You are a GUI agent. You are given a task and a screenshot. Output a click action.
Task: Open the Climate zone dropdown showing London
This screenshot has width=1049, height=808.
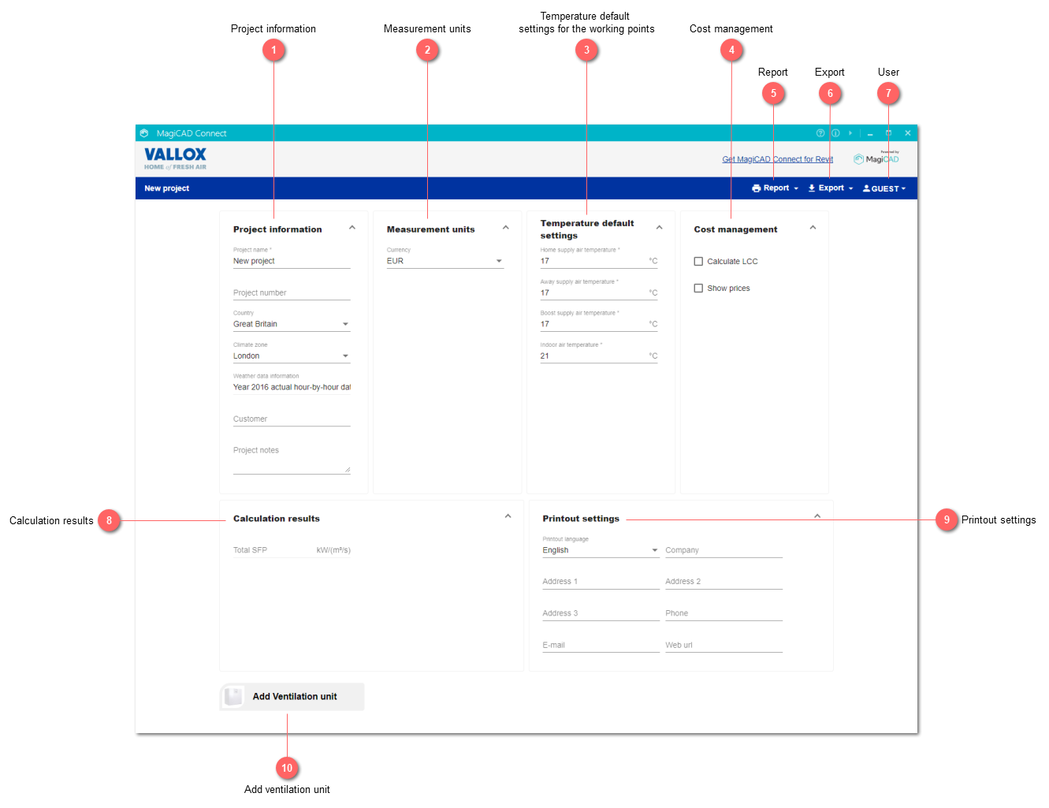click(x=292, y=356)
